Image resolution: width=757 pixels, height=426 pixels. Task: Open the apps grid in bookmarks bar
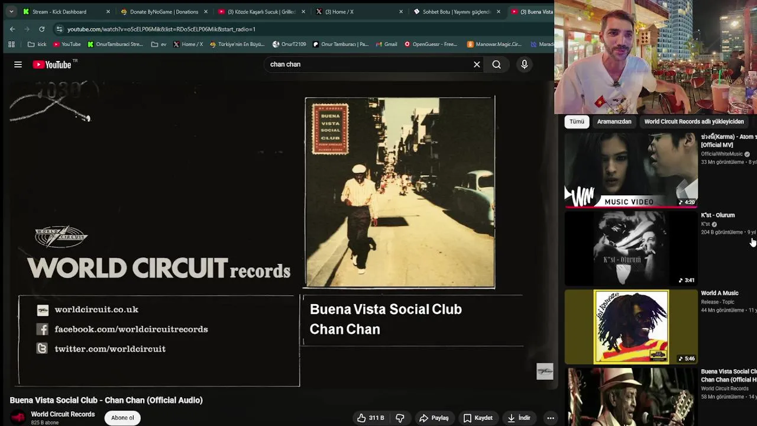11,44
